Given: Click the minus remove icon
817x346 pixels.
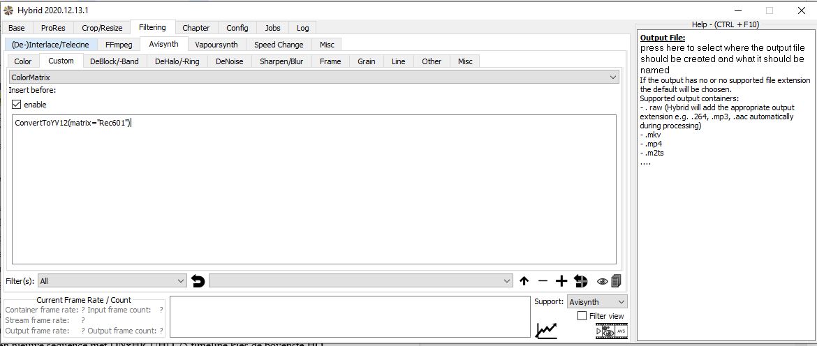Looking at the screenshot, I should click(x=543, y=281).
